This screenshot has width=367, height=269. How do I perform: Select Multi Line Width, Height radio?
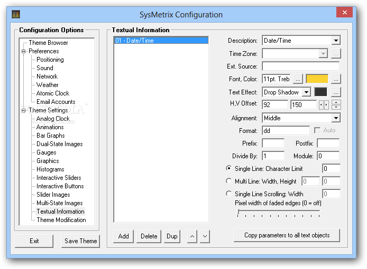click(x=228, y=181)
